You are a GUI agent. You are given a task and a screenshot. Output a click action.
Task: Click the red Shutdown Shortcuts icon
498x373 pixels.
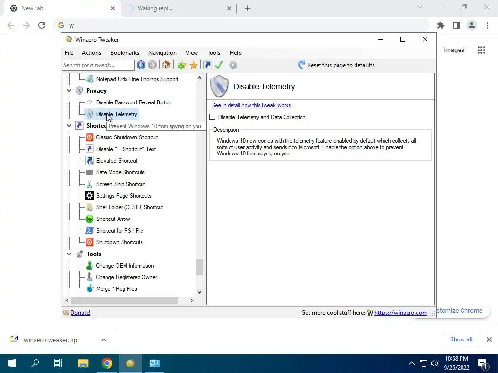point(89,242)
